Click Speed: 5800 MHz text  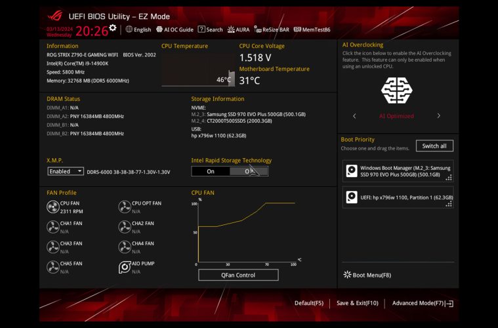[x=66, y=72]
